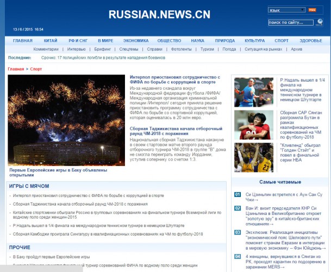Click the number 01 most-read badge
This screenshot has height=272, width=331.
coord(238,194)
